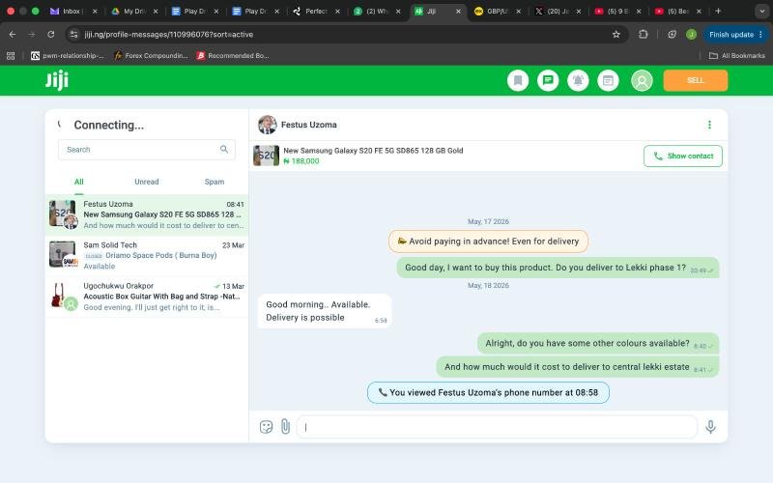Click the browser forward arrow
Viewport: 773px width, 483px height.
pyautogui.click(x=32, y=34)
